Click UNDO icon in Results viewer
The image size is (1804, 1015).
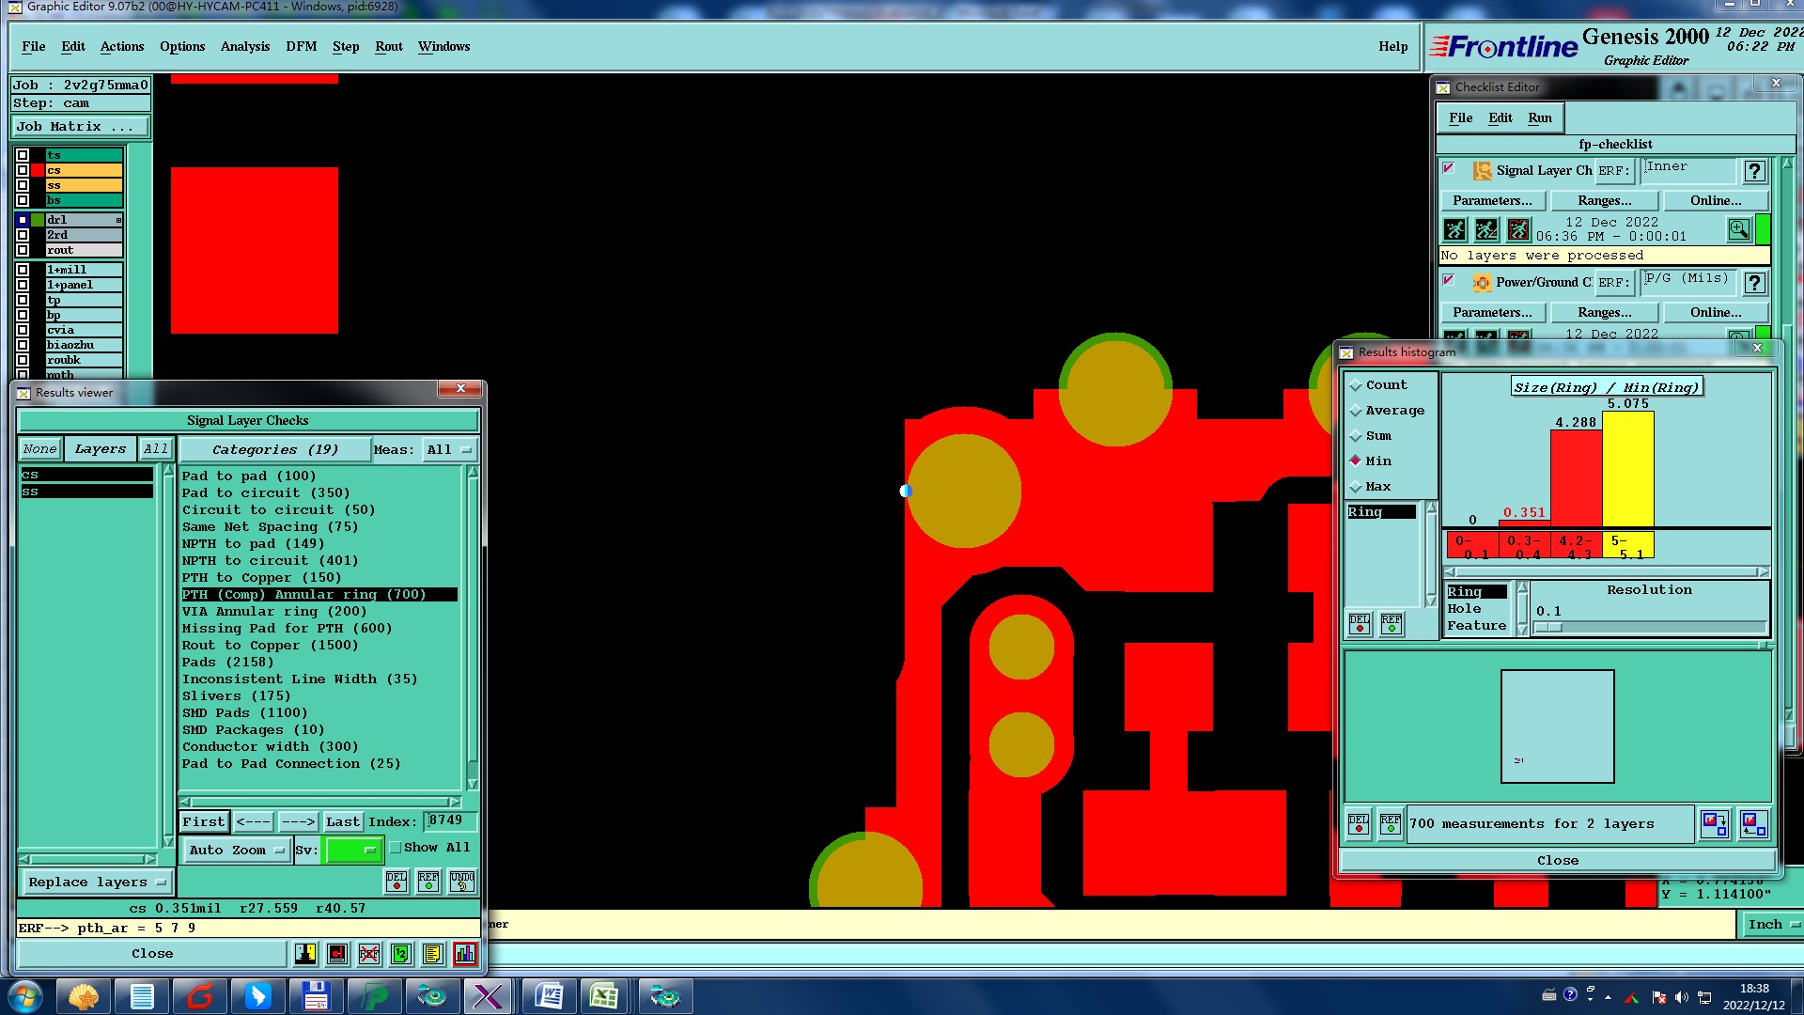pyautogui.click(x=461, y=881)
